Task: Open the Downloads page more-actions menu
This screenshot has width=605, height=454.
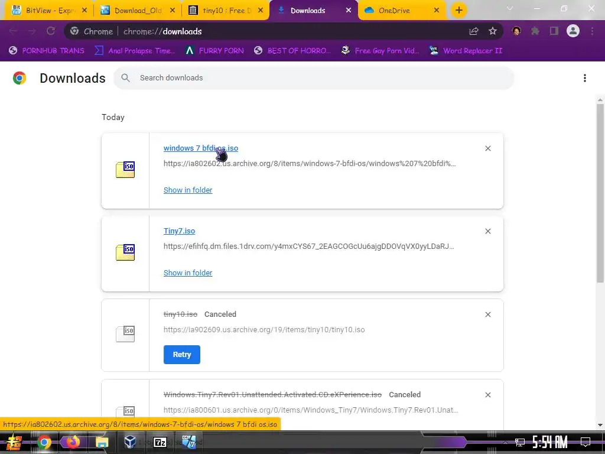Action: click(x=585, y=78)
